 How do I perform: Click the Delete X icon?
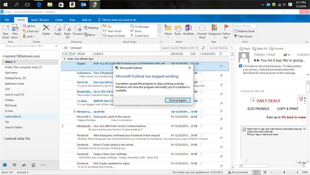[x=46, y=28]
